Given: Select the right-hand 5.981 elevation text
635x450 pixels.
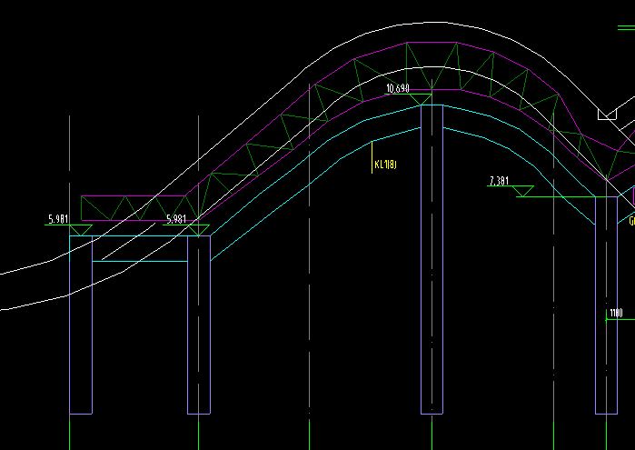Looking at the screenshot, I should 176,219.
